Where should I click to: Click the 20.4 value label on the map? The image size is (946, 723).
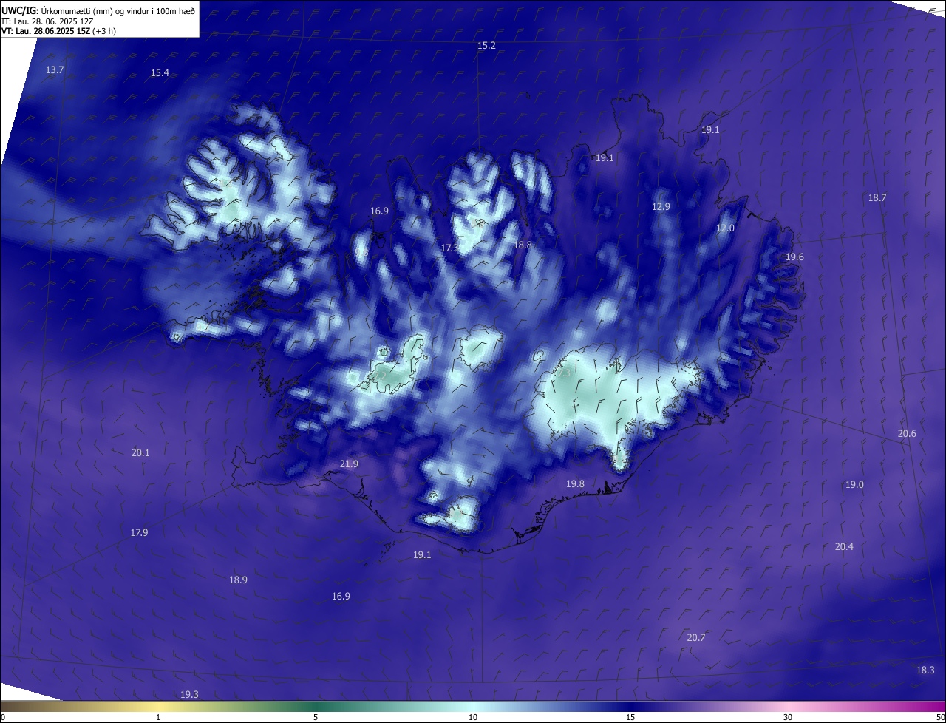[x=844, y=547]
